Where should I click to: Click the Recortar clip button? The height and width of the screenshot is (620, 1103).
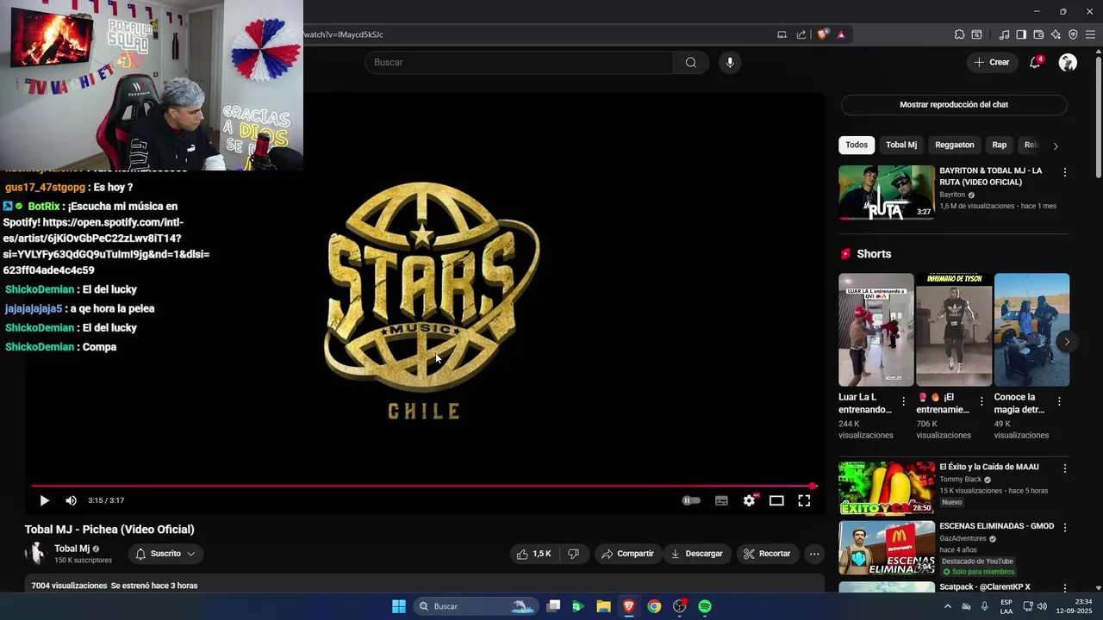tap(767, 554)
